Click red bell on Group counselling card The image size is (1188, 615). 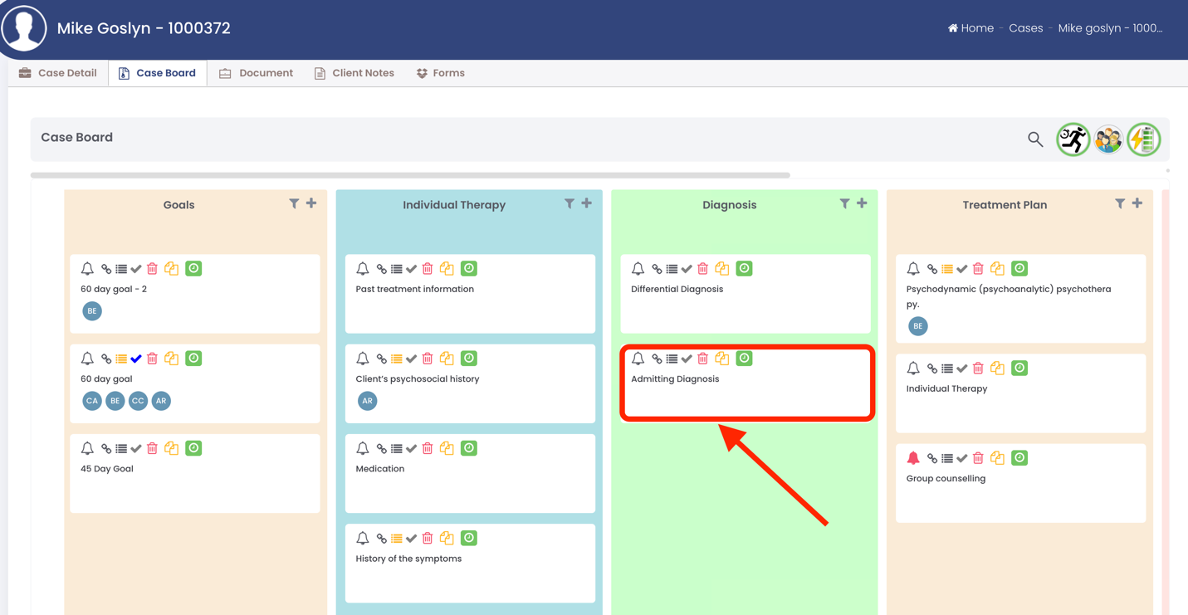[x=913, y=458]
